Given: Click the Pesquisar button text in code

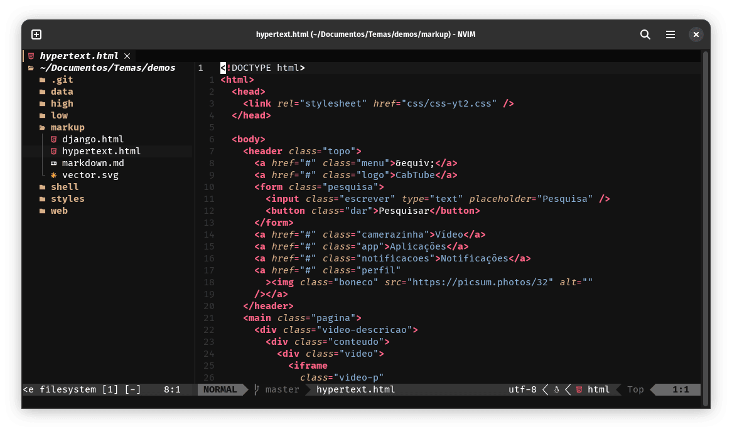Looking at the screenshot, I should [x=404, y=211].
